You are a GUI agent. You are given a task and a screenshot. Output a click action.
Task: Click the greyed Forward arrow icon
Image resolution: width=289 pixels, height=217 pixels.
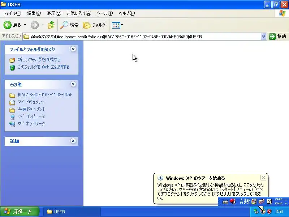[x=35, y=25]
